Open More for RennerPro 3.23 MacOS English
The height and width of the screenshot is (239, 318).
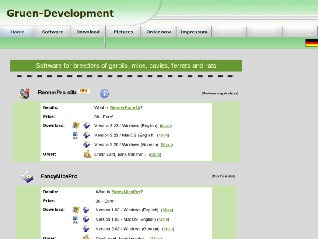[x=163, y=135]
